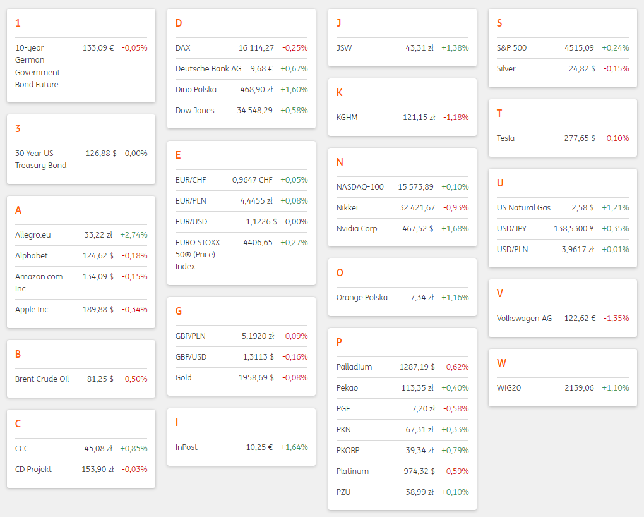
Task: Open Volkswagen AG quote
Action: [x=524, y=319]
